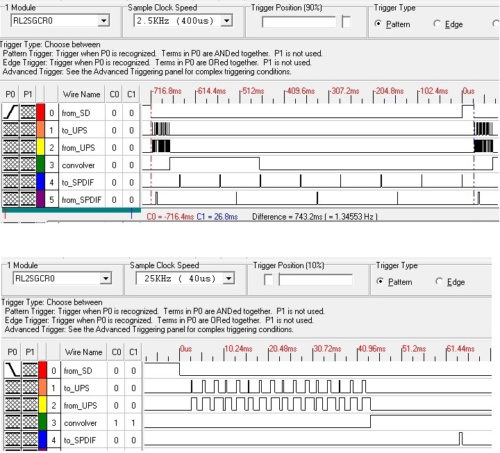Click the rising-edge P0 trigger icon for from_SD

pos(10,113)
